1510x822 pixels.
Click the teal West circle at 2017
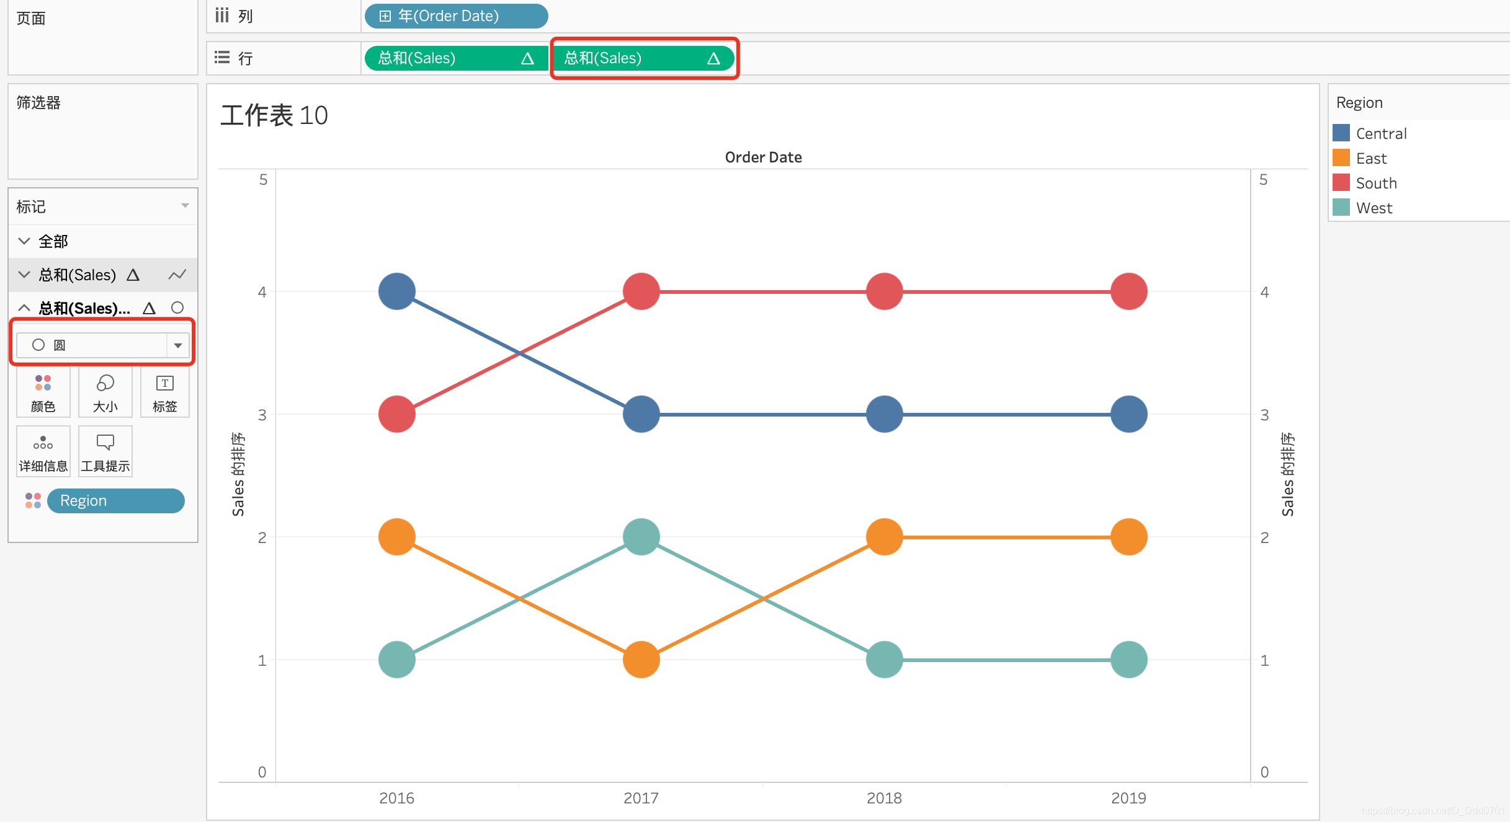tap(641, 537)
